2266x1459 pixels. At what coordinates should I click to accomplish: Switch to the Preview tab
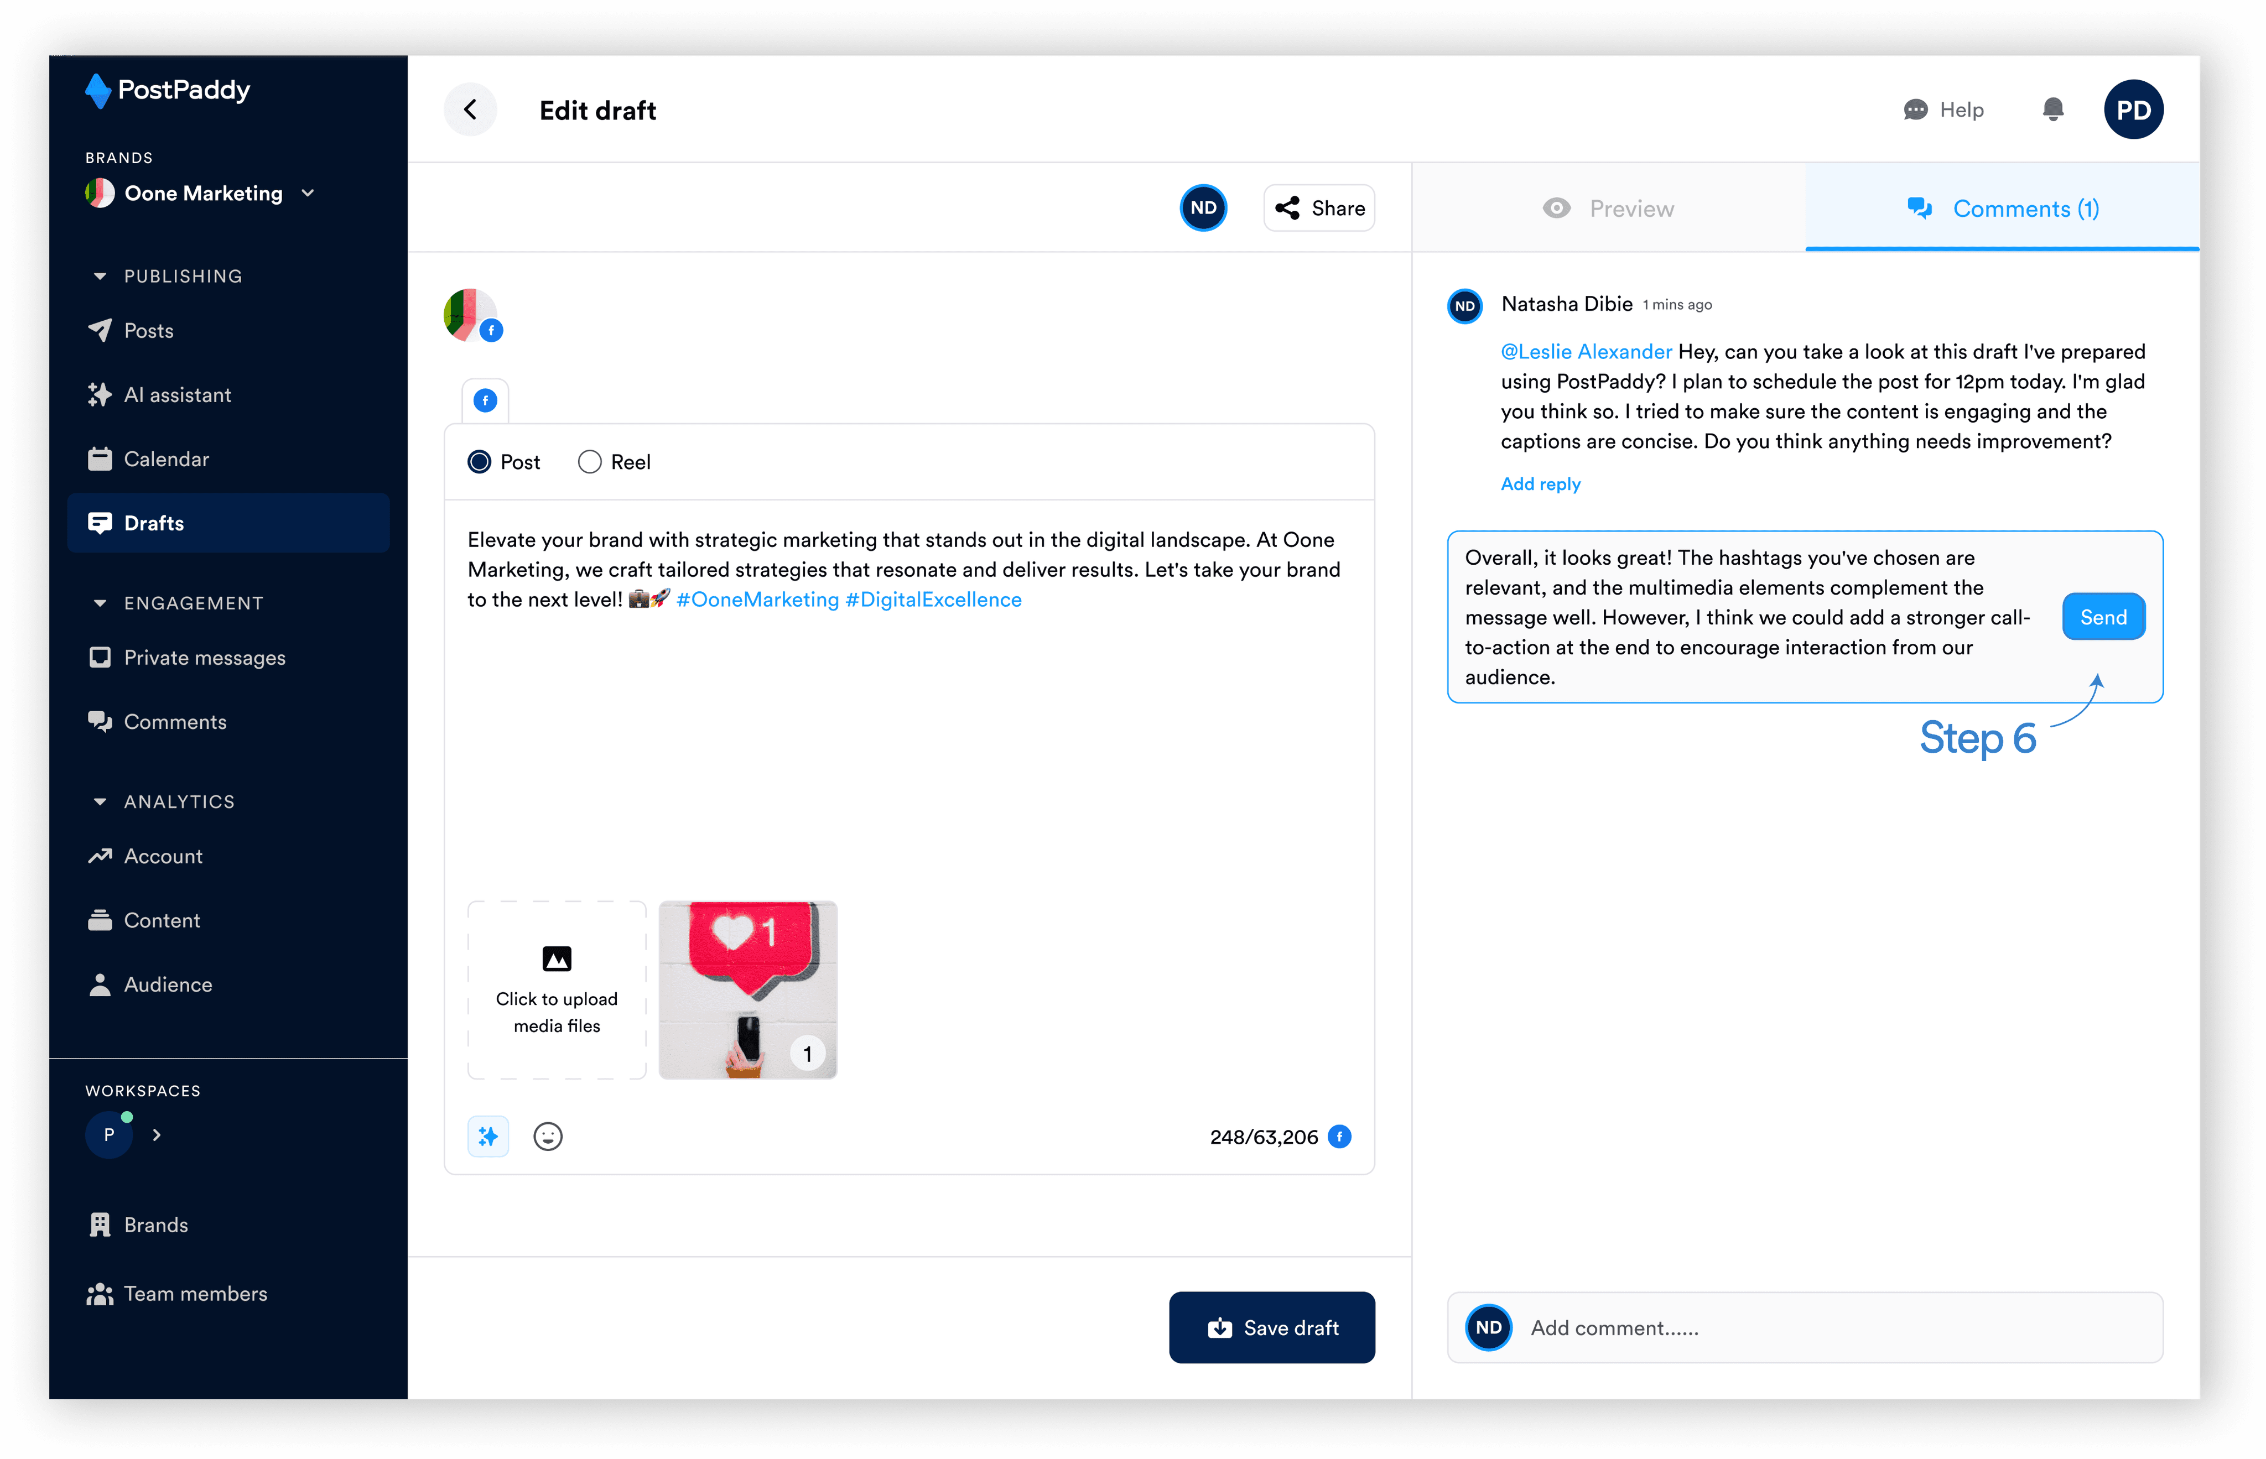(x=1608, y=209)
